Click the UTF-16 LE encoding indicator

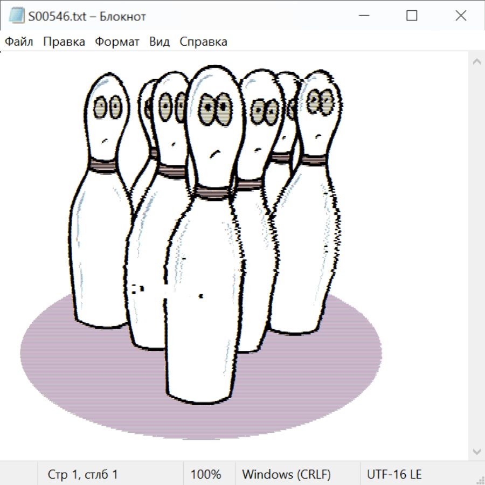[394, 475]
